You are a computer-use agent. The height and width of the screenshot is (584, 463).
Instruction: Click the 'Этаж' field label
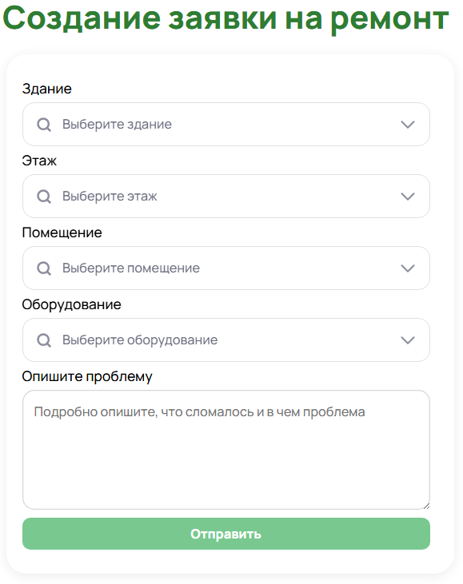click(39, 161)
